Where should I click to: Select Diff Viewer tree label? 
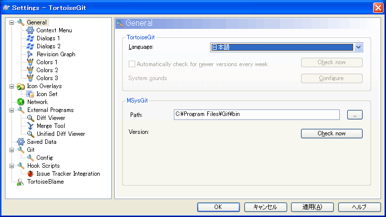point(51,118)
